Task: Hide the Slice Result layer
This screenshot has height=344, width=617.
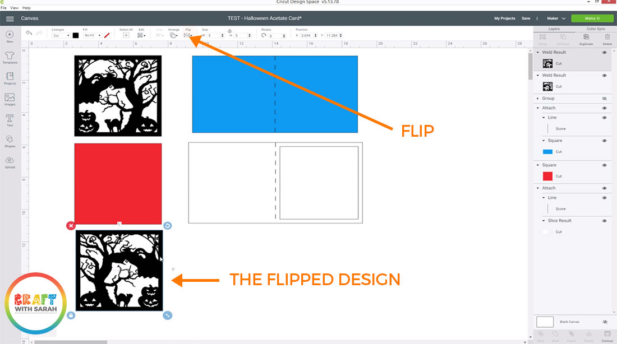Action: [x=605, y=221]
